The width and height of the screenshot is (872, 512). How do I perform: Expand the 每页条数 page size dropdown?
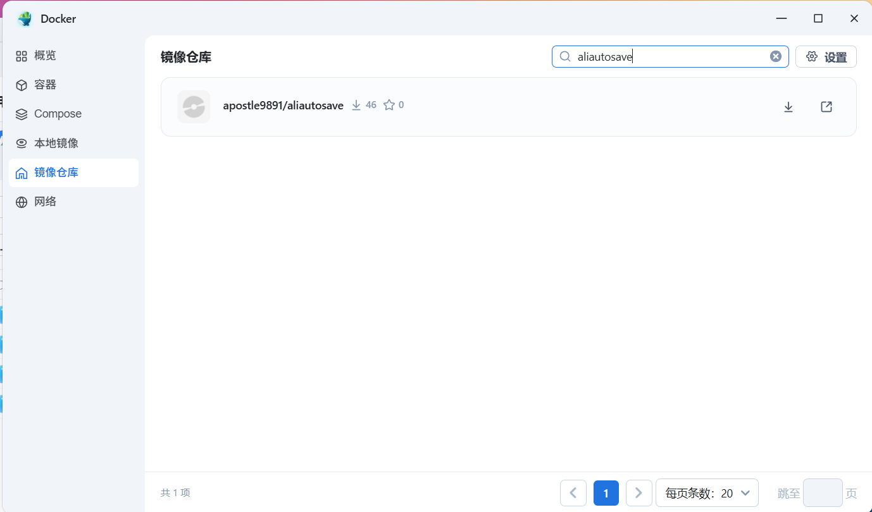click(x=707, y=493)
